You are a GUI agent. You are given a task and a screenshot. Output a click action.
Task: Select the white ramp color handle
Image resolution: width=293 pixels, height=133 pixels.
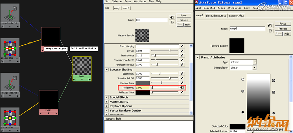coord(243,79)
